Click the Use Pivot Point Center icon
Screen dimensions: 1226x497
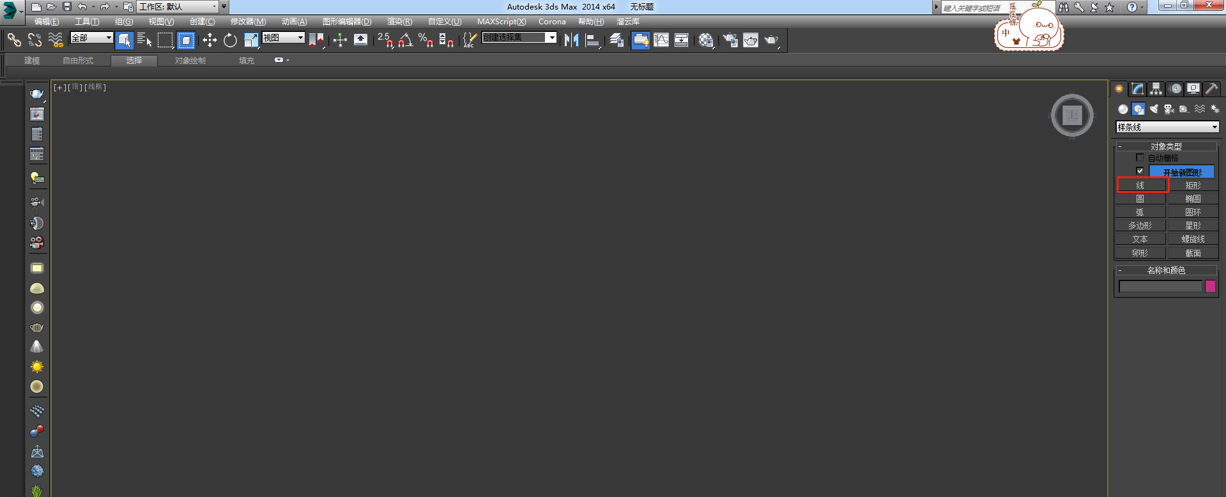316,40
